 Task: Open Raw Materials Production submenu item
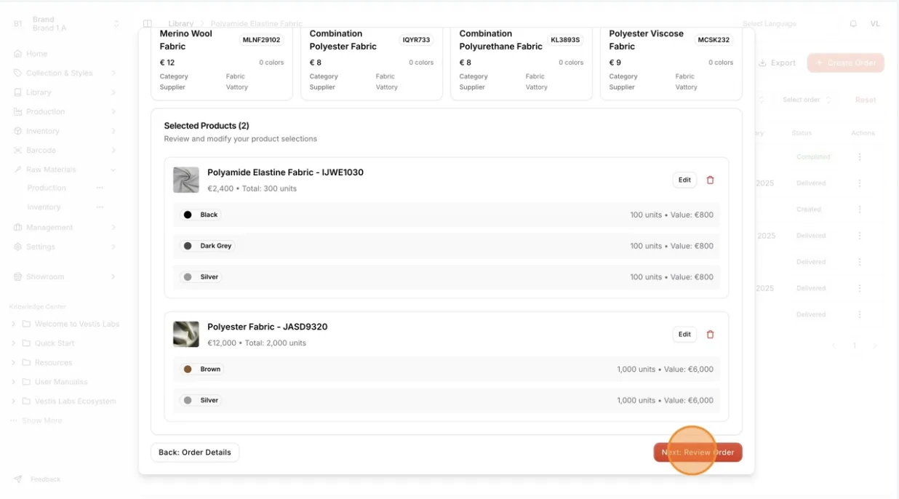[47, 188]
